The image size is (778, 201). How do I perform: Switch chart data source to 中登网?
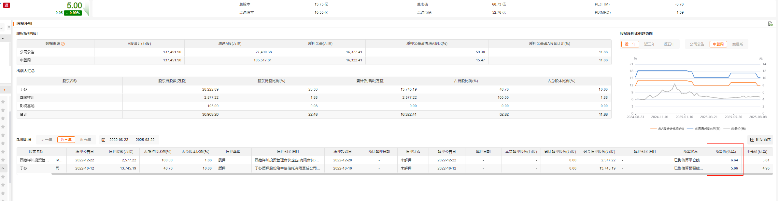718,44
